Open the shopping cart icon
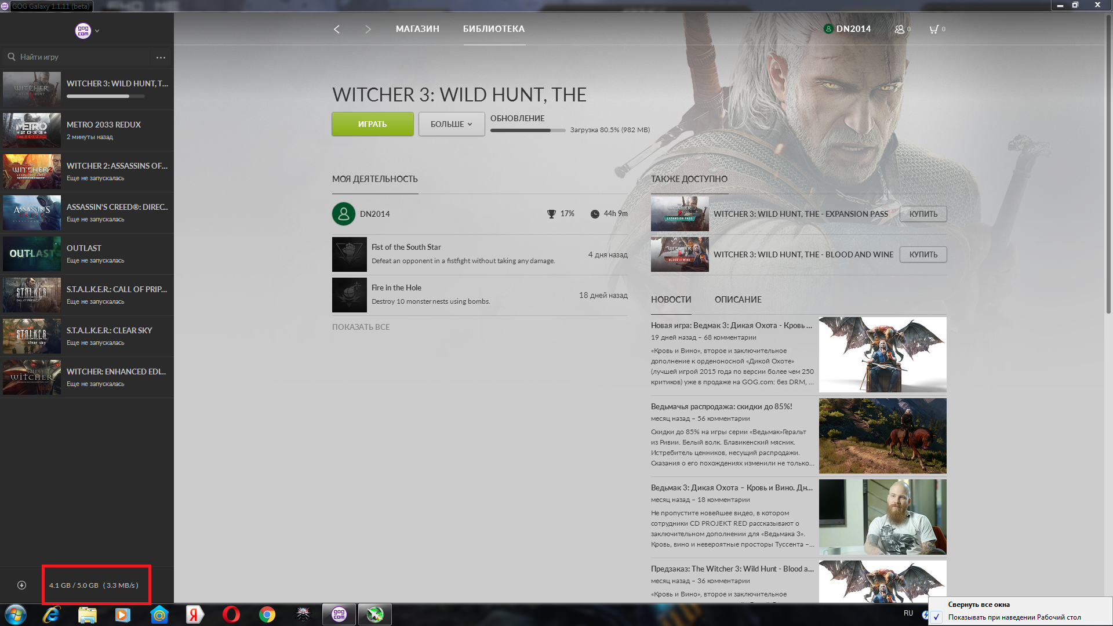This screenshot has width=1113, height=626. pos(933,29)
